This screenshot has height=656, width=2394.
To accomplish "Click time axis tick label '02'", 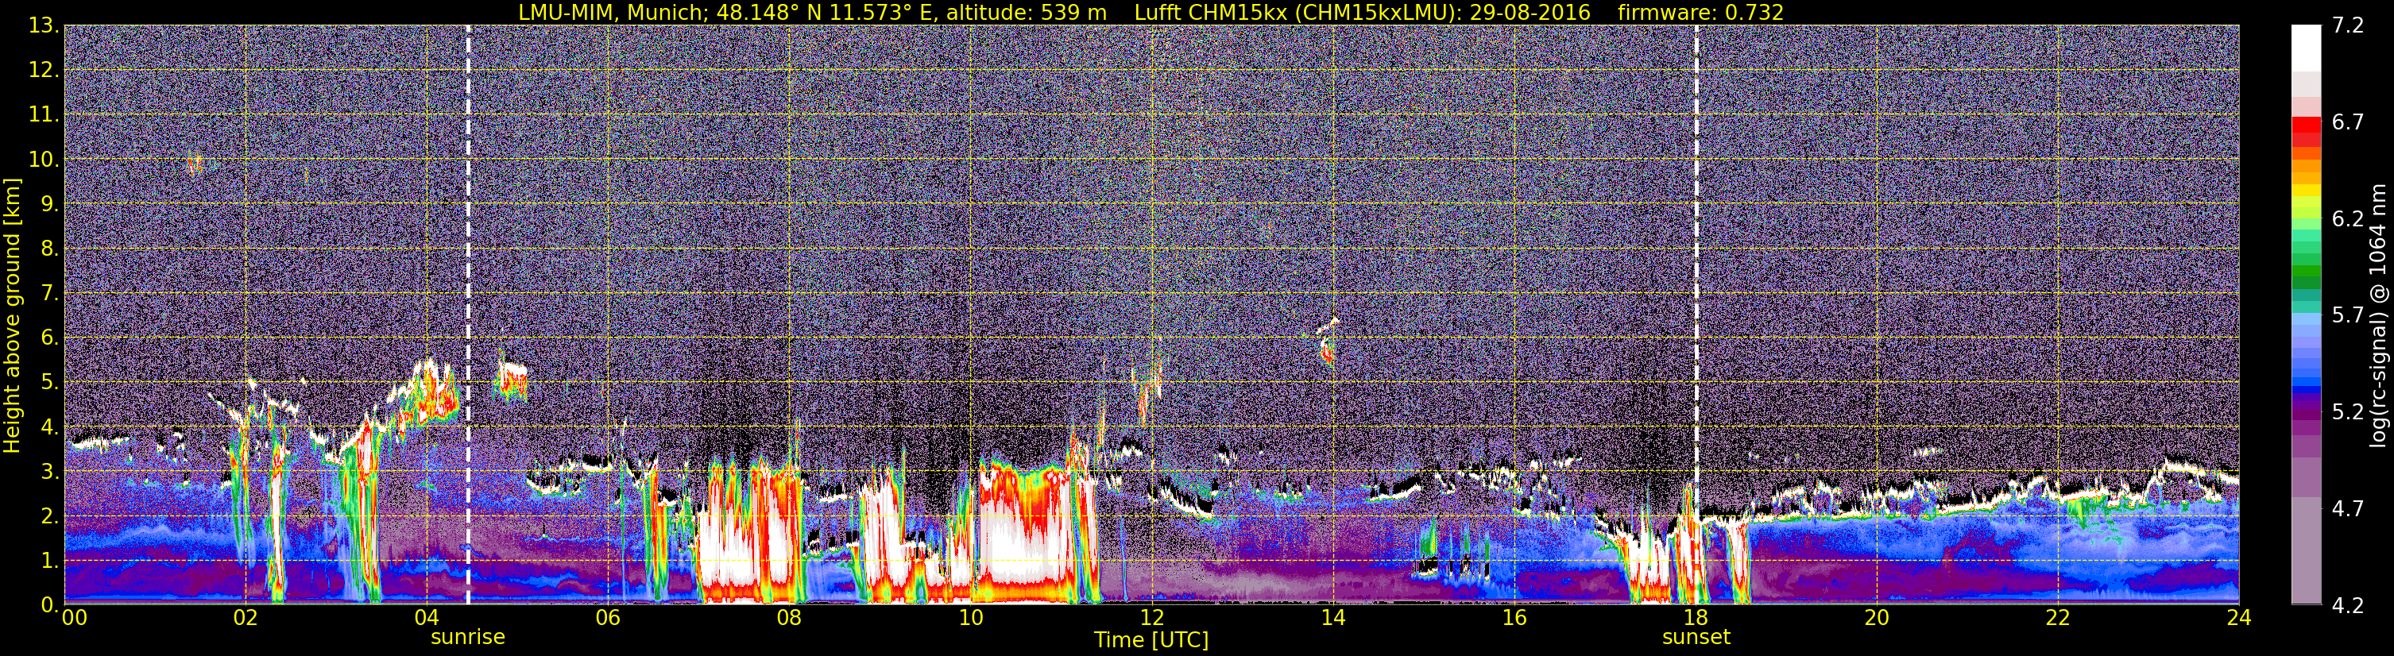I will coord(245,618).
